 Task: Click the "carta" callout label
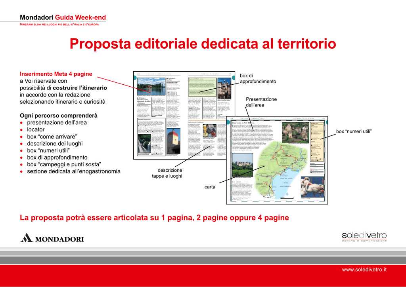tap(210, 187)
